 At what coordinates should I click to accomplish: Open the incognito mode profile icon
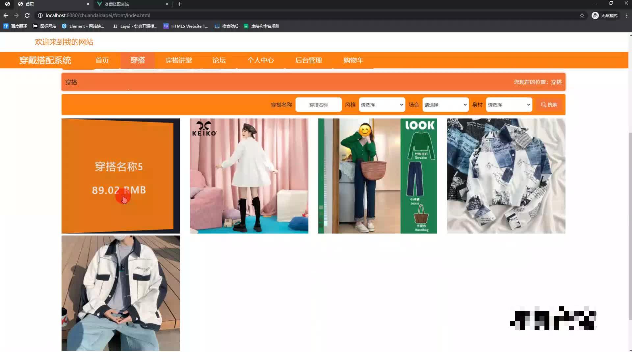point(605,15)
